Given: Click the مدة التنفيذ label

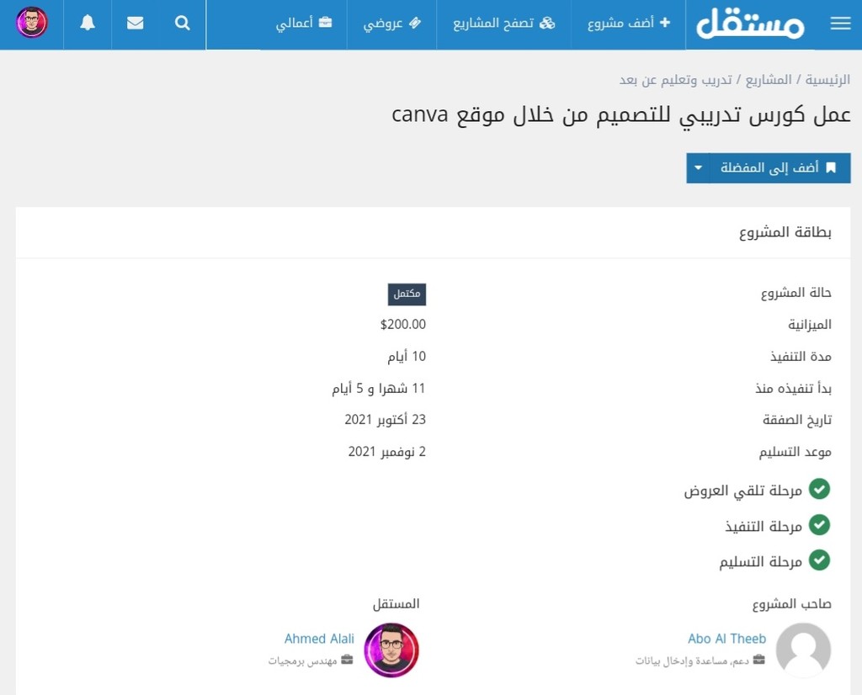Looking at the screenshot, I should click(x=801, y=357).
